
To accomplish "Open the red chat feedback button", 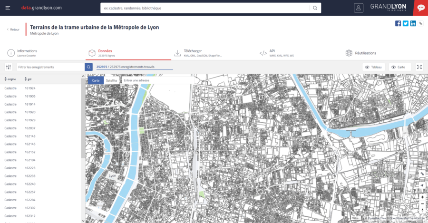I will pyautogui.click(x=421, y=8).
